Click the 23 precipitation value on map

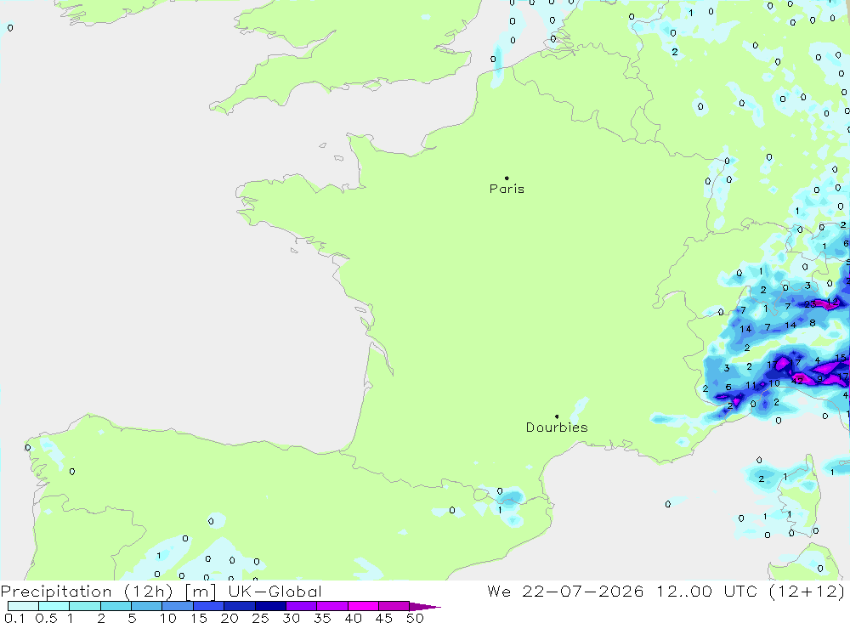tap(810, 304)
